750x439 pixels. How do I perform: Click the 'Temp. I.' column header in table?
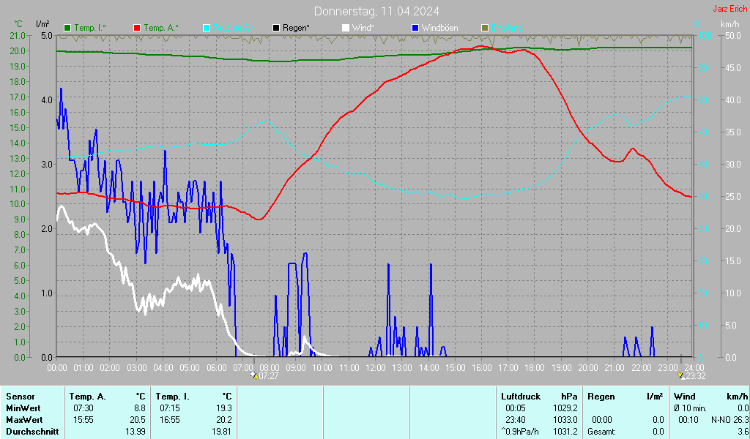pyautogui.click(x=173, y=397)
